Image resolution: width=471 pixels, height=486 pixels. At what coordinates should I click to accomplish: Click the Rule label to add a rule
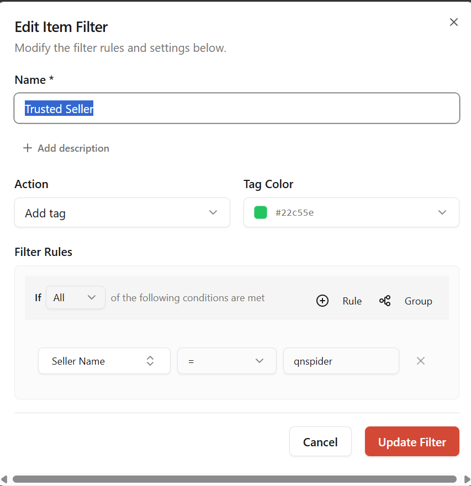352,301
